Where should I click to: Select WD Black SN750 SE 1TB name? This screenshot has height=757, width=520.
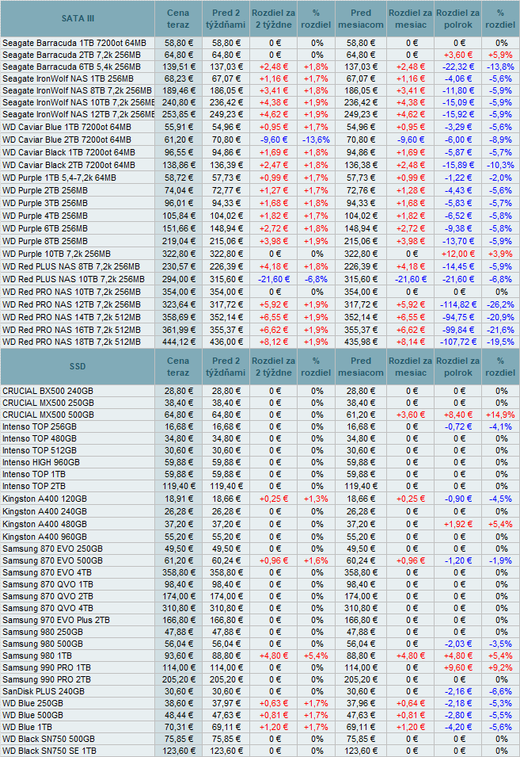[x=49, y=751]
